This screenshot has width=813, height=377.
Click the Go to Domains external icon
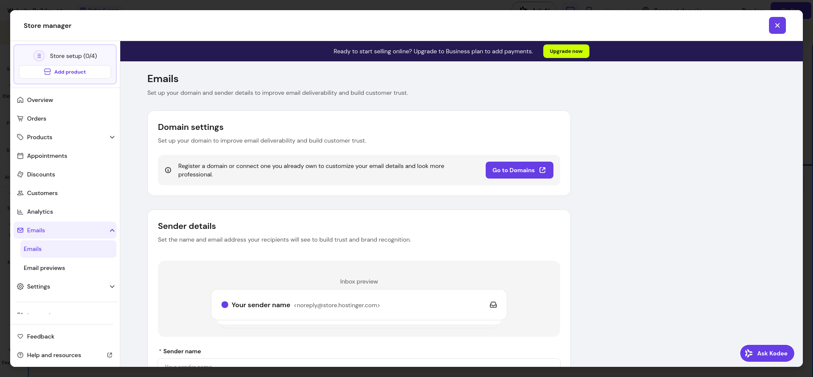pyautogui.click(x=542, y=170)
